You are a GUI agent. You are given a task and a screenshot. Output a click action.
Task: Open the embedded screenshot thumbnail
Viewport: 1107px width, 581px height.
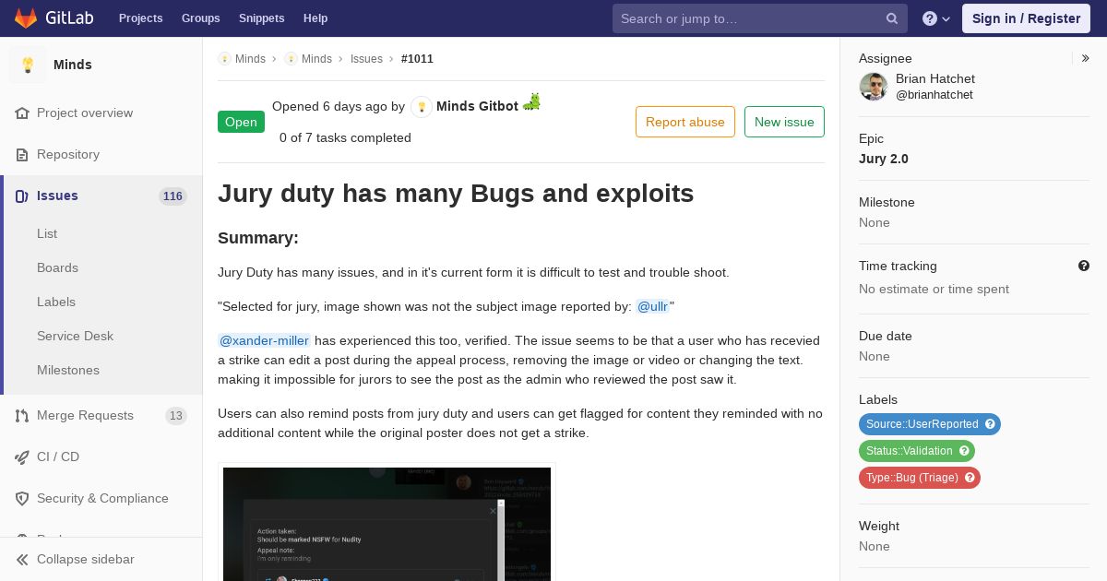387,524
